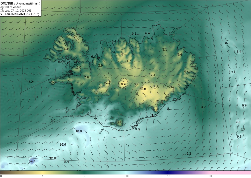The height and width of the screenshot is (178, 251).
Task: Click the '15' tick on the color scale
Action: tap(169, 176)
